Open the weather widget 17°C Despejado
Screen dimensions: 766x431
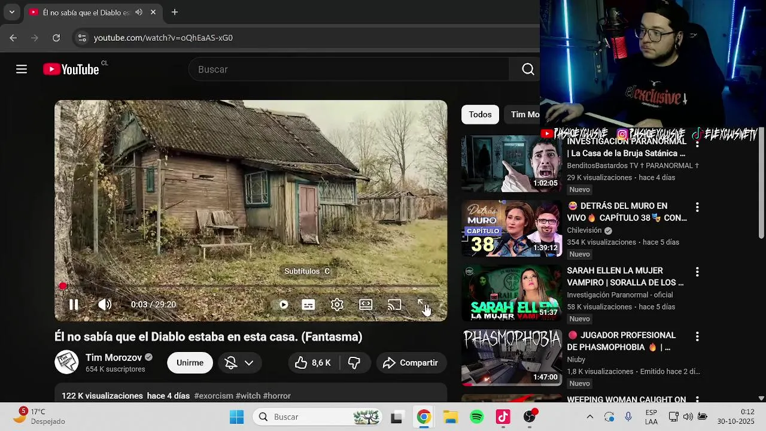(x=39, y=417)
